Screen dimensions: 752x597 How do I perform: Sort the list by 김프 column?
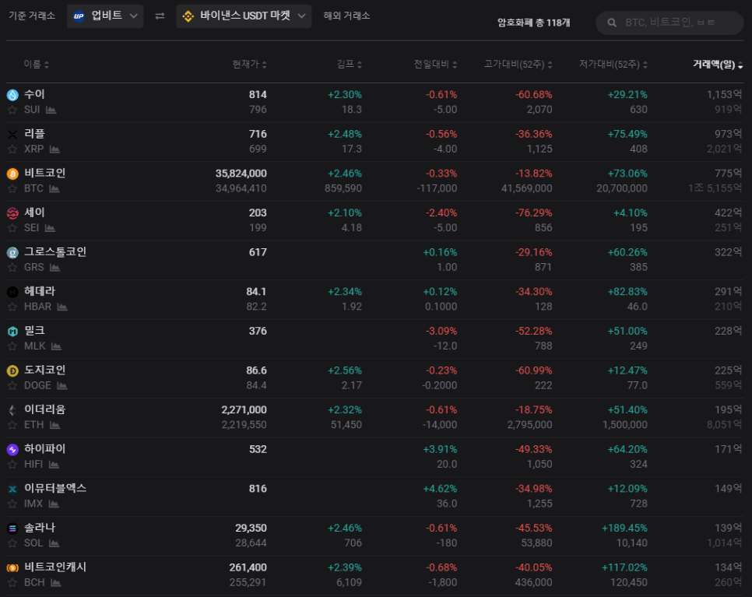349,65
